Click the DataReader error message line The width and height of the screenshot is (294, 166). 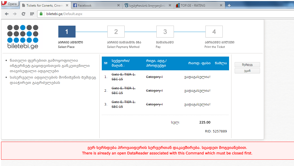(x=167, y=153)
